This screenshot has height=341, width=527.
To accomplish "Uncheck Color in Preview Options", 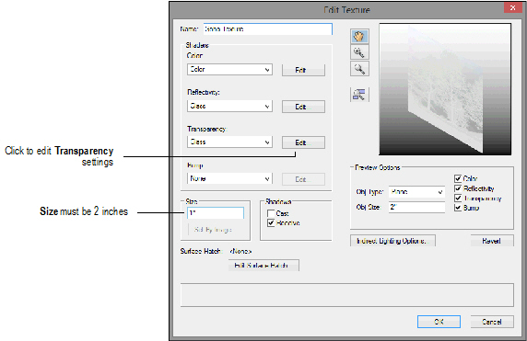I will click(x=458, y=178).
